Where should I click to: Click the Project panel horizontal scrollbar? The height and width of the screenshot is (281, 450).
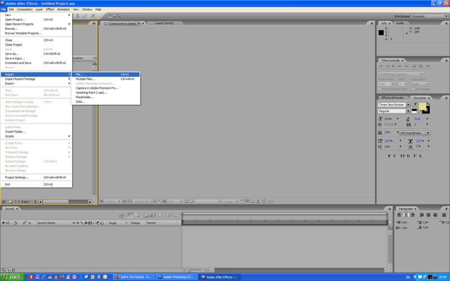click(65, 202)
